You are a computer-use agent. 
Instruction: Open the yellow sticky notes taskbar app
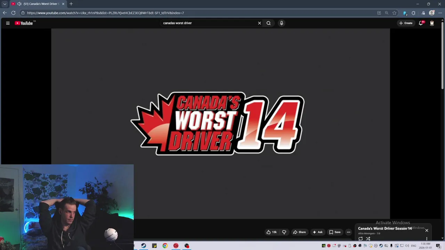154,246
